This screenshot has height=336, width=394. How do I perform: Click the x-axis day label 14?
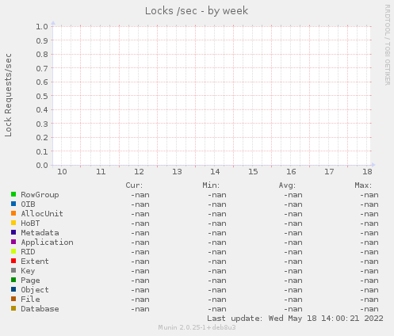(215, 172)
